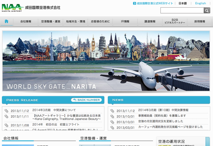Open the 空港整備・運営 menu
The width and height of the screenshot is (213, 146).
coord(51,21)
